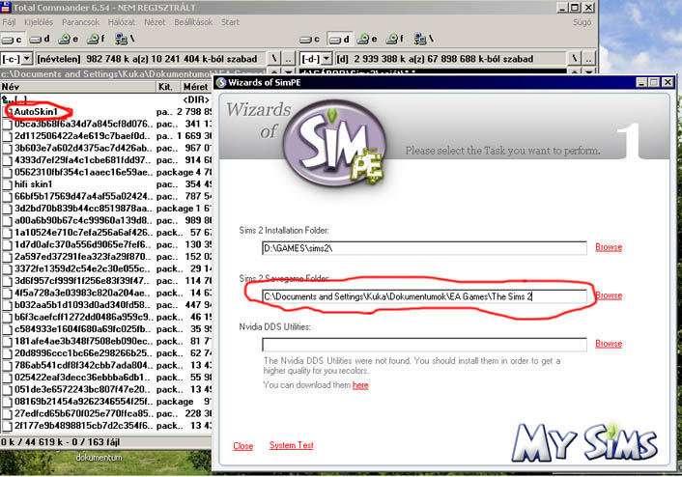
Task: Select drive d in left drive bar
Action: (40, 40)
